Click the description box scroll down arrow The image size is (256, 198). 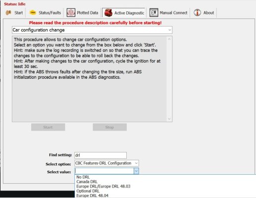point(169,119)
